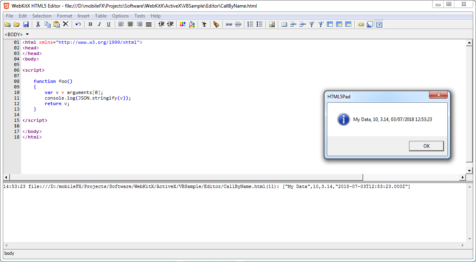Click the console pane's right scroll arrow
Screen dimensions: 476x262
463,245
